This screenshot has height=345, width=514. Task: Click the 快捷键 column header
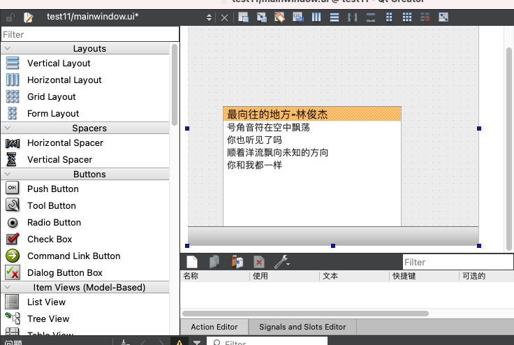coord(424,276)
